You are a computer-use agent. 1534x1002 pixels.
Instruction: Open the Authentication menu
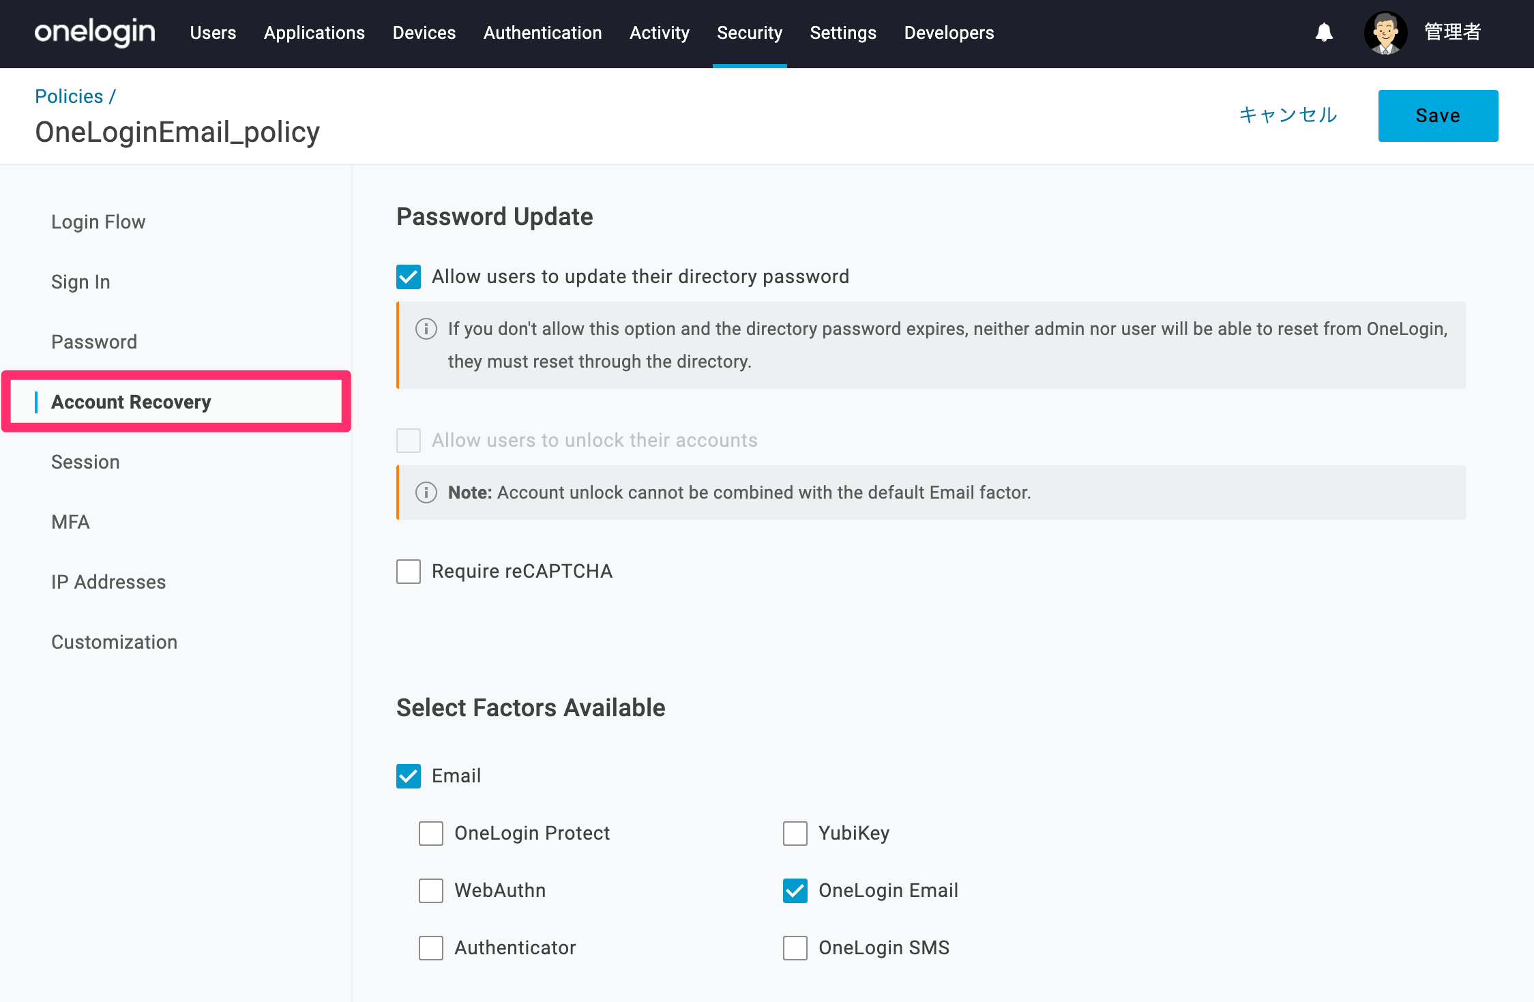point(543,33)
